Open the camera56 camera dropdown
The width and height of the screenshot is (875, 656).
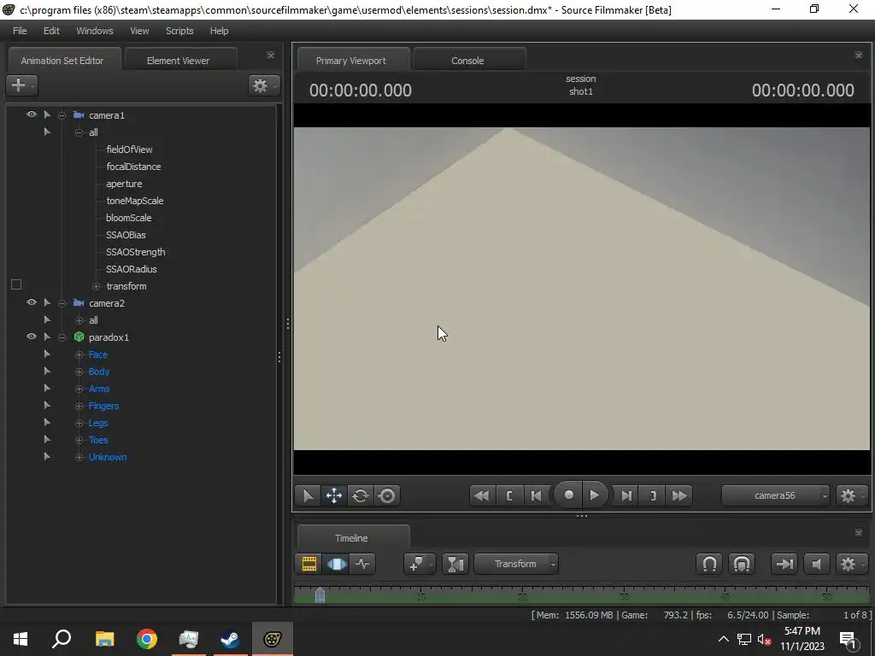tap(775, 495)
